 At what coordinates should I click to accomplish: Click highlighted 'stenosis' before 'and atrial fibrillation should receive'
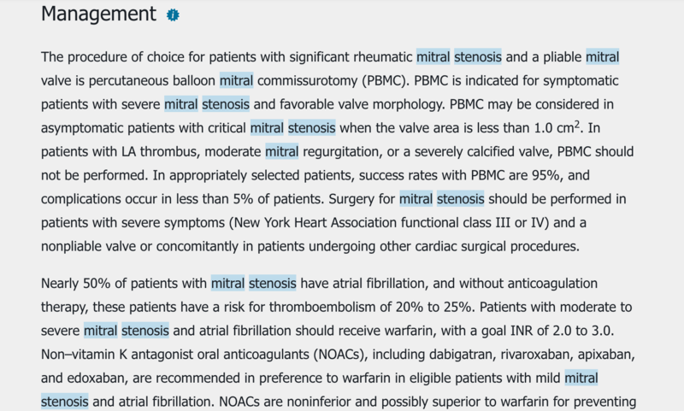pos(145,329)
